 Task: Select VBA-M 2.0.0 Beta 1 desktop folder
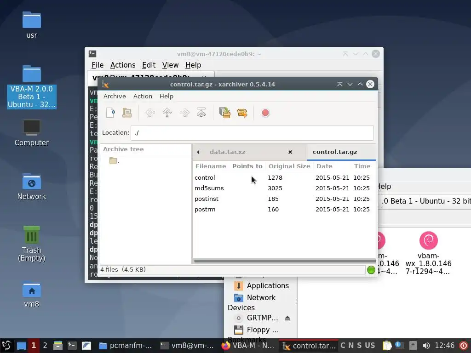[x=32, y=87]
